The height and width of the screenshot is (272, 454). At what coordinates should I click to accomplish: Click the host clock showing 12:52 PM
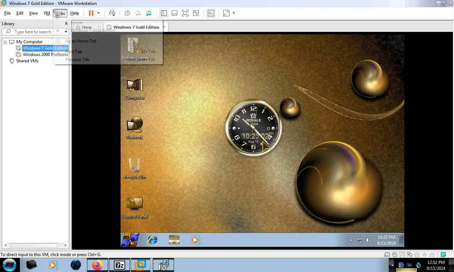436,265
